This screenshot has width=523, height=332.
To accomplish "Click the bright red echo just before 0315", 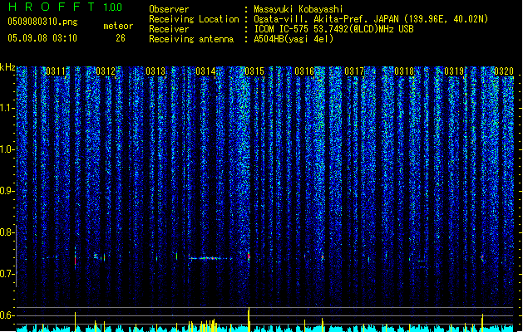I will (x=249, y=256).
